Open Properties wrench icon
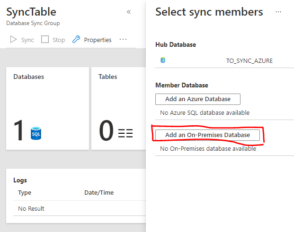294x232 pixels. [76, 40]
